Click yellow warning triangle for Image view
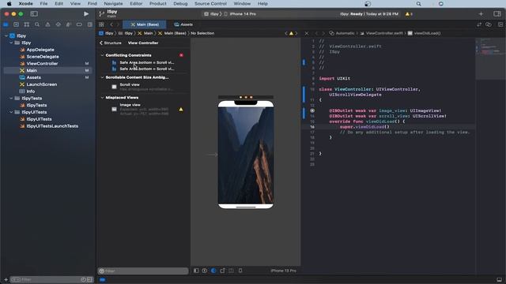The width and height of the screenshot is (506, 284). point(181,110)
